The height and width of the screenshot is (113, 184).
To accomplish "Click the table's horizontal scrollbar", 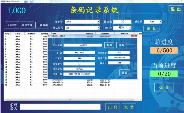I will pyautogui.click(x=70, y=99).
